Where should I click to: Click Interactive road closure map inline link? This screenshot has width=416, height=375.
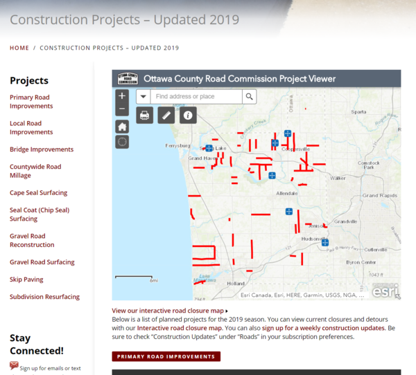pos(180,328)
